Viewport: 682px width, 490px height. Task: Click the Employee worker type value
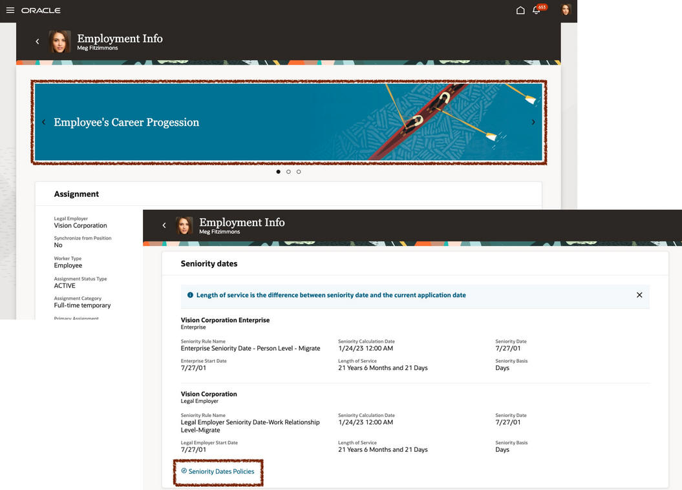pos(68,265)
